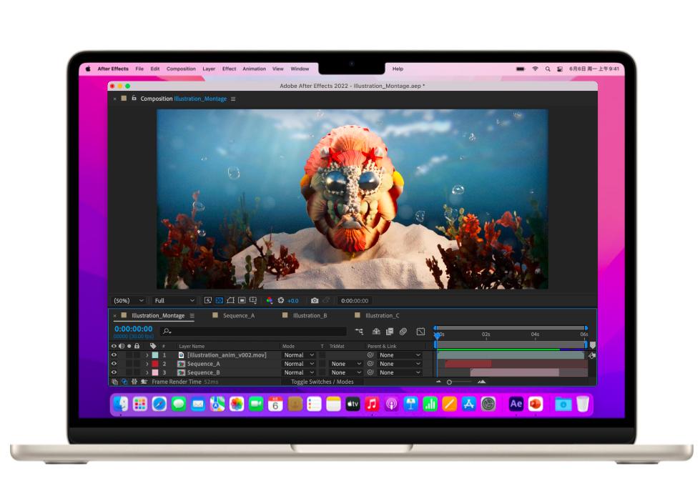Take a snapshot with the camera icon

(315, 300)
